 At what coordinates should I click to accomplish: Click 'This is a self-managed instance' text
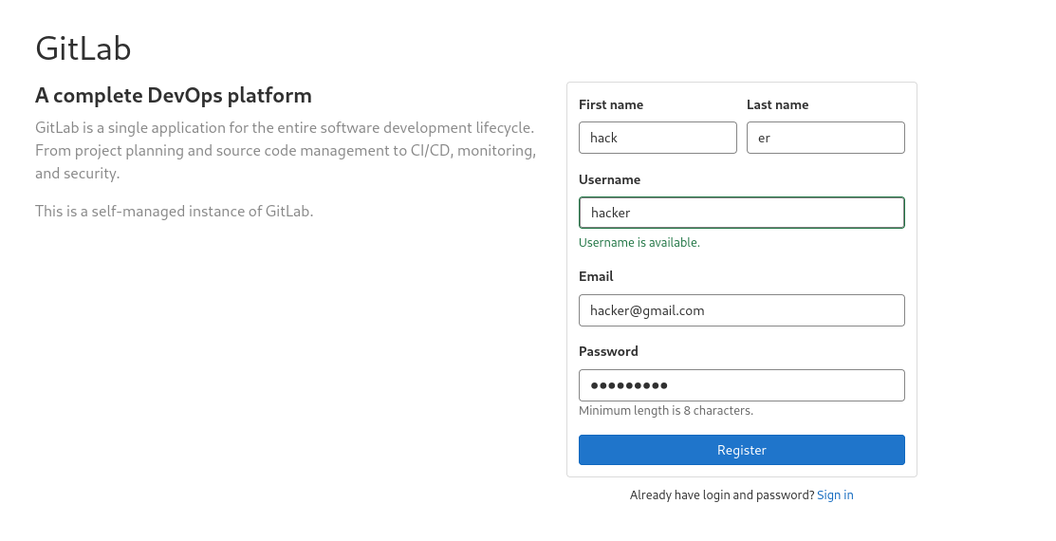(x=174, y=212)
